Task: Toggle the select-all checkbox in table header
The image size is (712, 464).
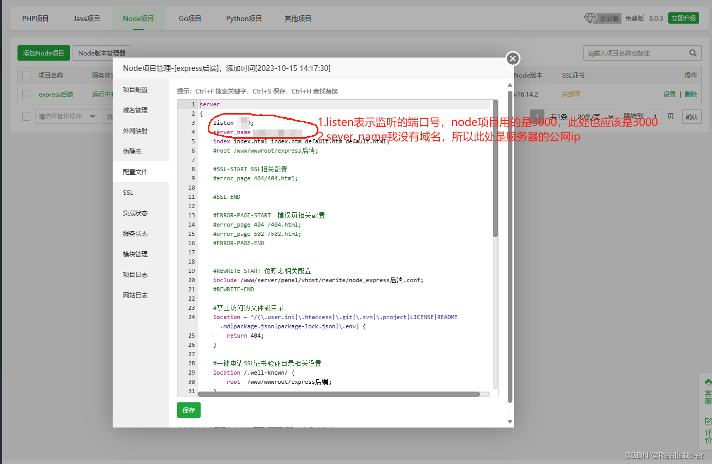Action: click(x=26, y=75)
